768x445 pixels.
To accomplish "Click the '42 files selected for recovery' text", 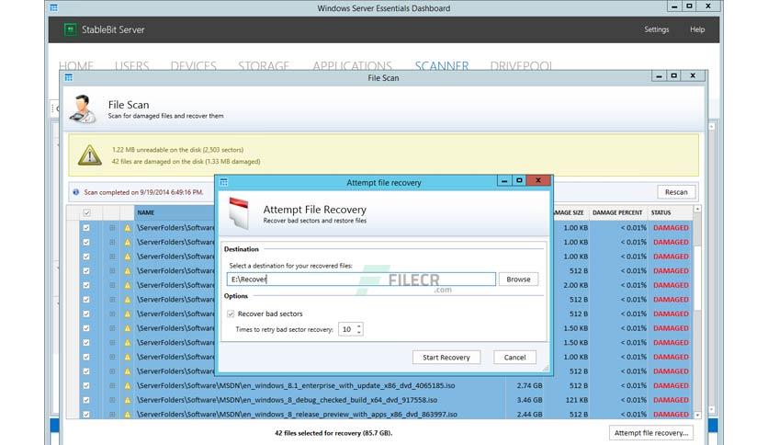I will click(333, 433).
